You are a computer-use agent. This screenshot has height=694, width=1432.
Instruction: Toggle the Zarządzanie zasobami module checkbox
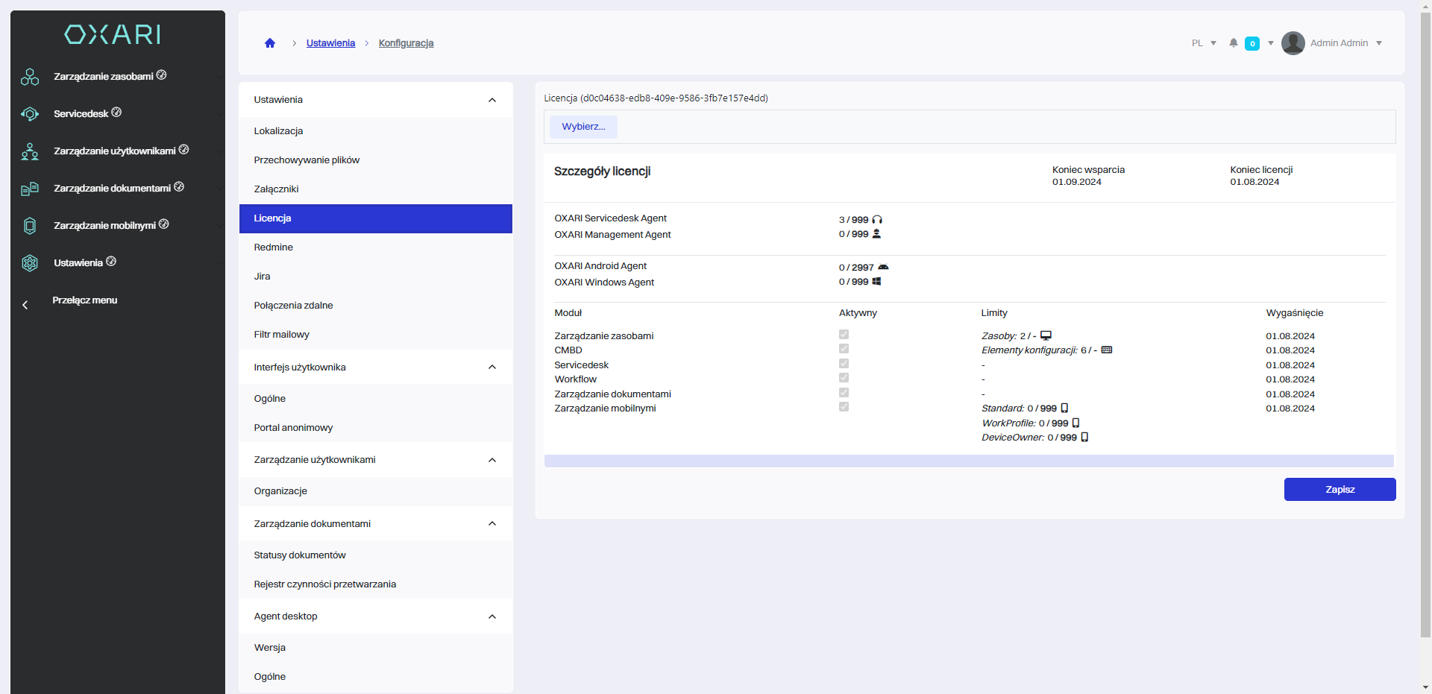click(844, 335)
